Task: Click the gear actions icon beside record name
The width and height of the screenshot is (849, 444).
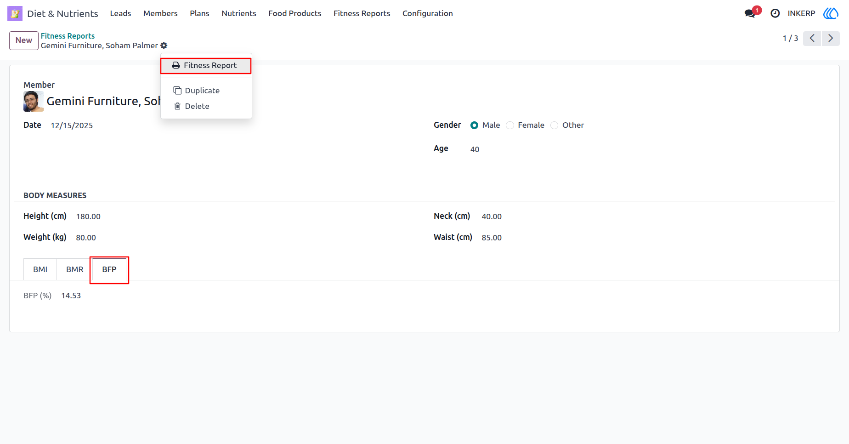Action: 164,46
